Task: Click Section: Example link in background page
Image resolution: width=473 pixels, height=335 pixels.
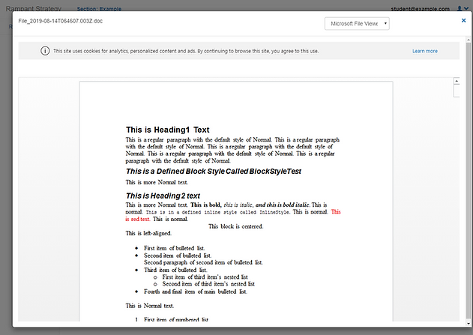Action: 99,9
